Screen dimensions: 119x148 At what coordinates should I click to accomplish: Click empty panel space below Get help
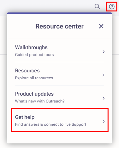click(59, 138)
